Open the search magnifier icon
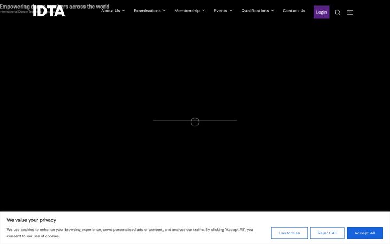The image size is (390, 244). (337, 12)
